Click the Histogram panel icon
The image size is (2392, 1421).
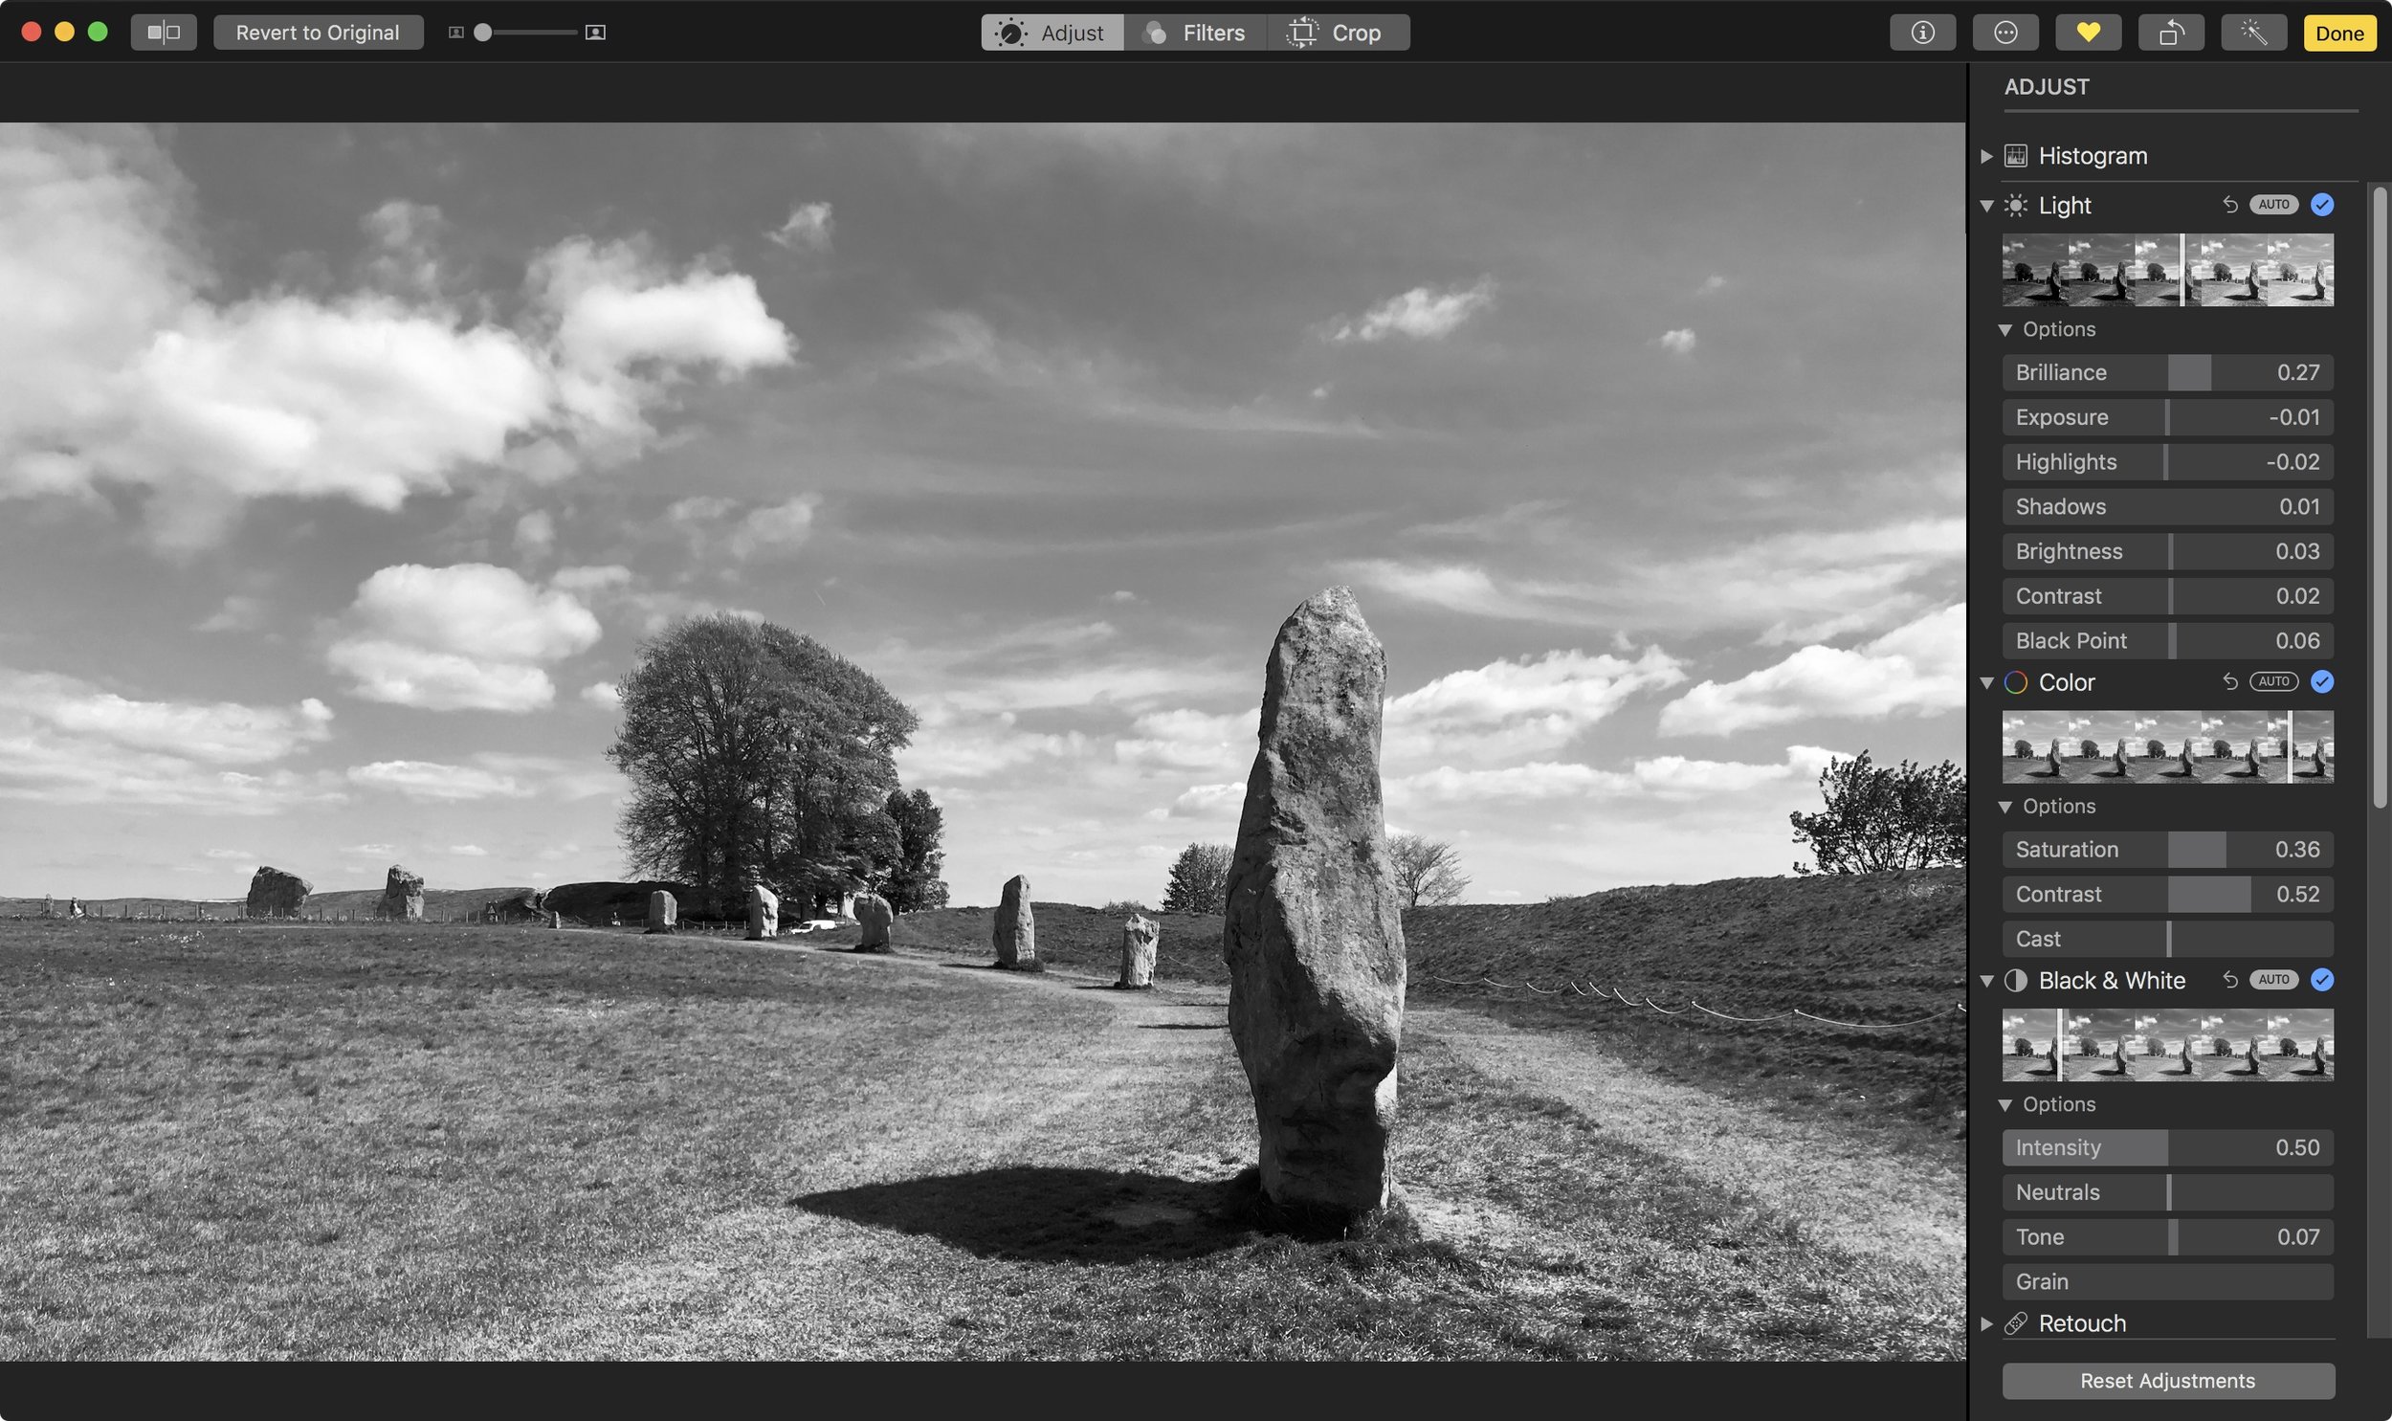tap(2016, 155)
